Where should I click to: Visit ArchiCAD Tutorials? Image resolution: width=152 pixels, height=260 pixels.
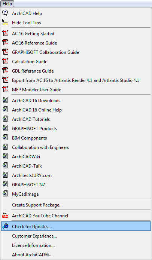tap(76, 119)
